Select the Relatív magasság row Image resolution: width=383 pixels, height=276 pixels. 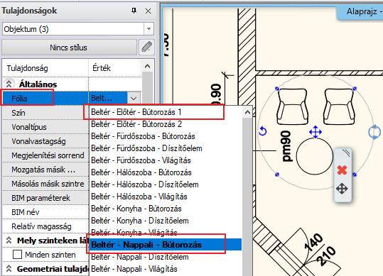[x=45, y=226]
